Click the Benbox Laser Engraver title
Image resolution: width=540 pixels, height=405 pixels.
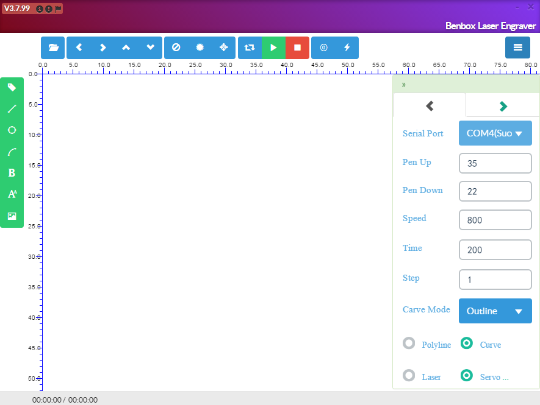pyautogui.click(x=491, y=26)
